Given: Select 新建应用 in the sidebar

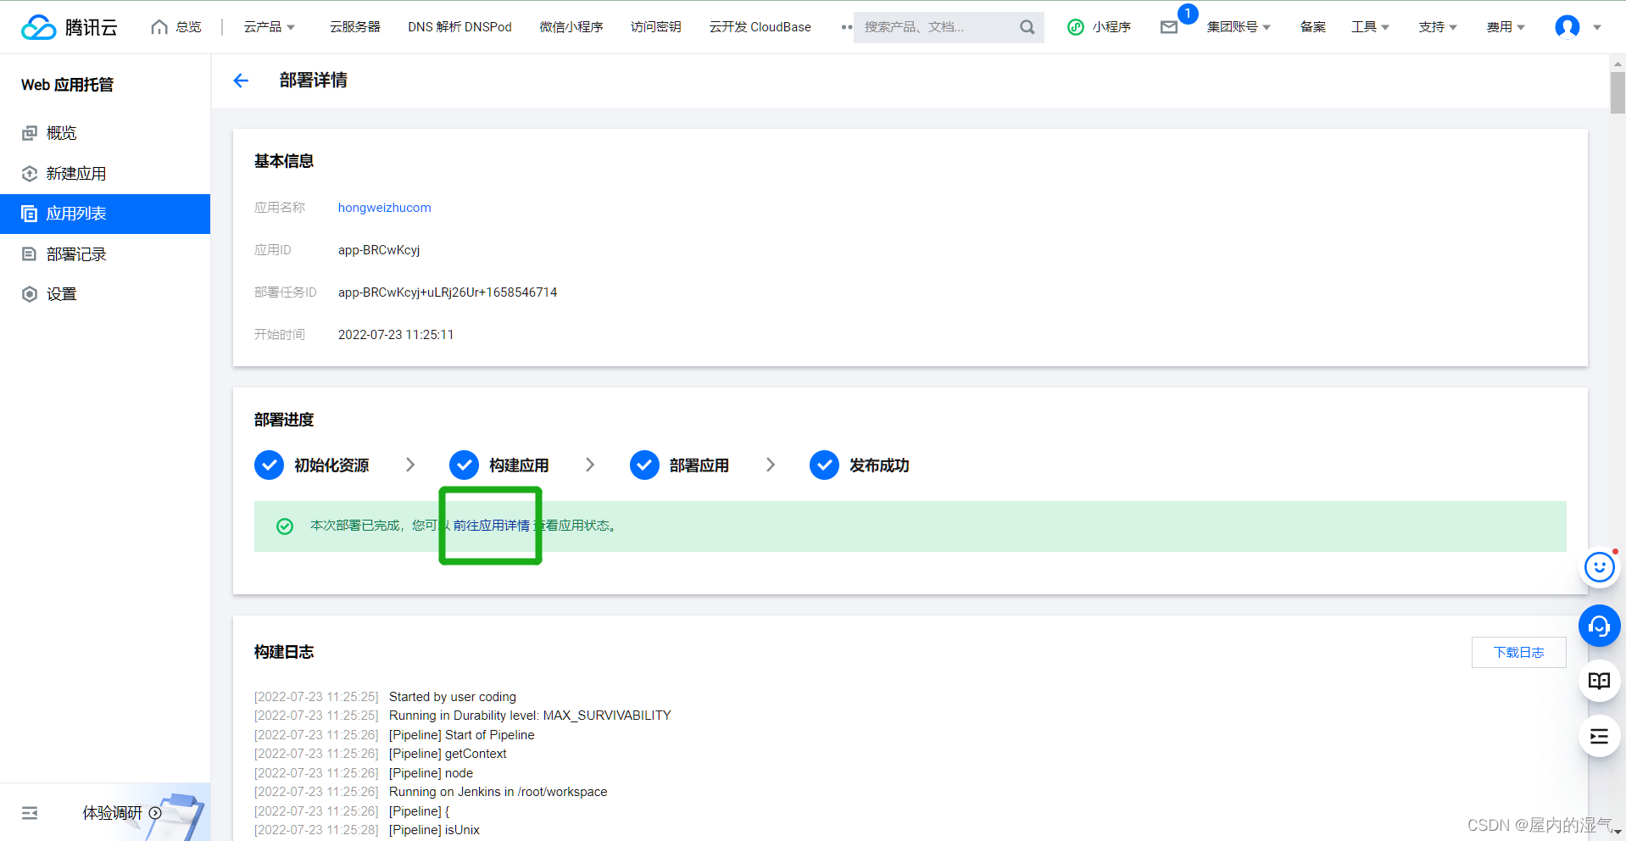Looking at the screenshot, I should [x=105, y=174].
